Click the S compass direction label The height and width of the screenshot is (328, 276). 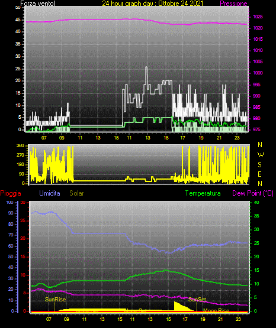coord(259,165)
